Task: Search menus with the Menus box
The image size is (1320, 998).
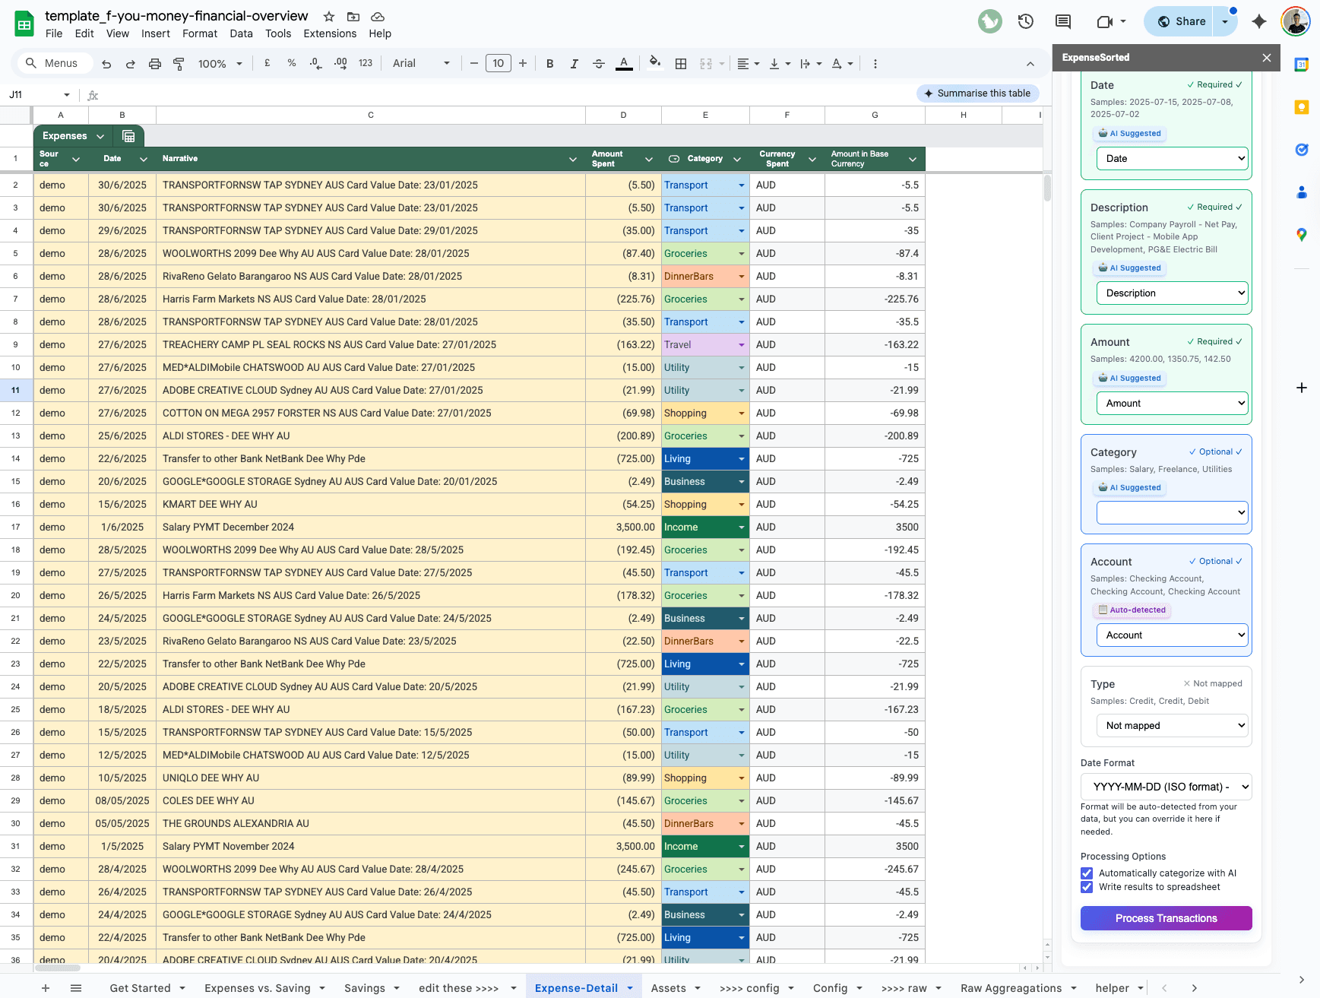Action: pos(54,64)
